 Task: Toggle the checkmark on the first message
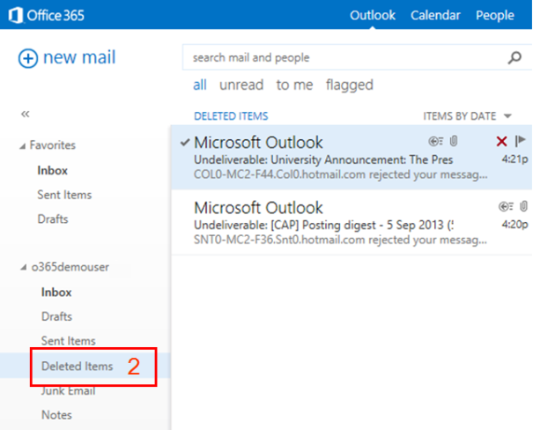(x=184, y=141)
